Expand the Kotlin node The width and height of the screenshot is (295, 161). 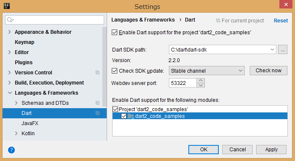pyautogui.click(x=17, y=134)
